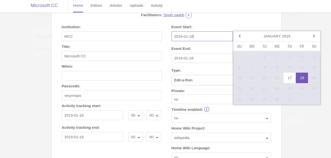Go to previous month in the calendar
Viewport: 331px width, 158px height.
240,36
